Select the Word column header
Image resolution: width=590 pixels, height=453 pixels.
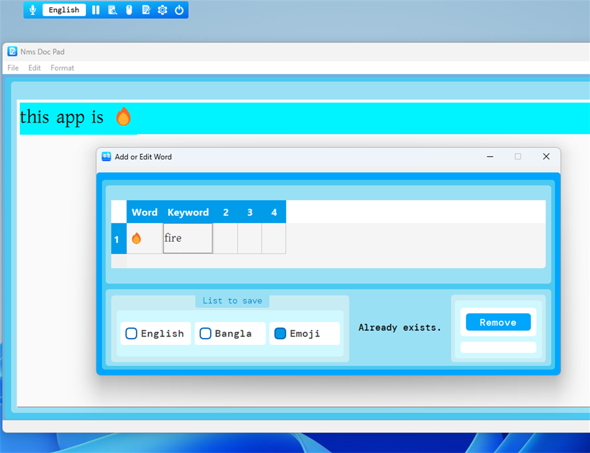tap(144, 212)
